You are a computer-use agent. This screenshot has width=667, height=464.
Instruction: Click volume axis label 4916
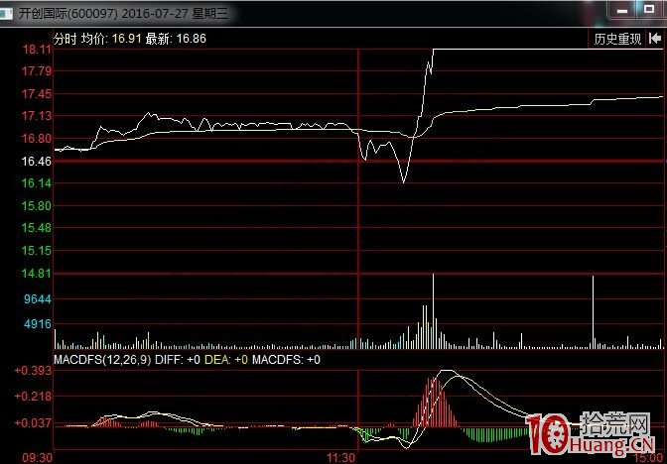click(x=38, y=324)
